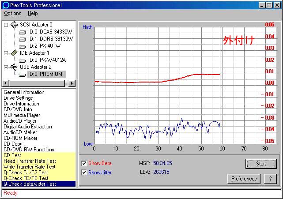Click the question mark help button
Viewport: 283px width, 199px height.
point(270,179)
